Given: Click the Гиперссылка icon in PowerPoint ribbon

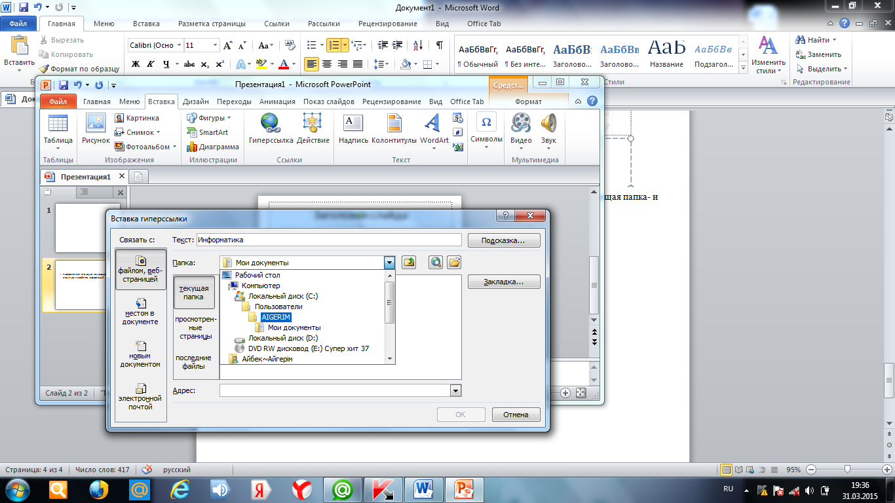Looking at the screenshot, I should click(271, 129).
